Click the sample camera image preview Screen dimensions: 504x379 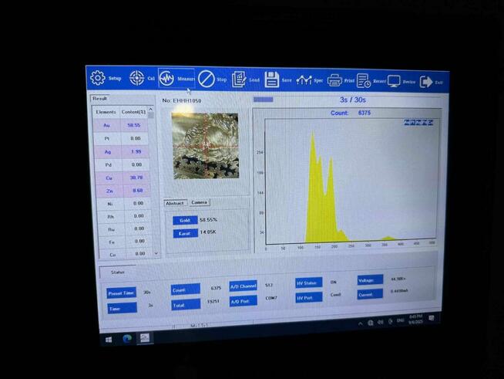click(205, 146)
